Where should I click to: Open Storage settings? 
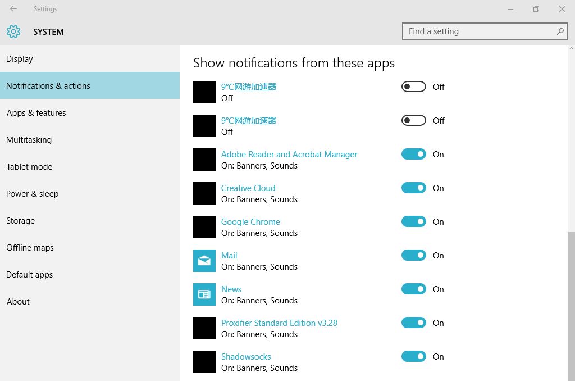click(x=90, y=221)
